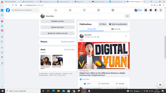The height and width of the screenshot is (93, 166).
Task: Open Windows Start menu
Action: pos(2,91)
